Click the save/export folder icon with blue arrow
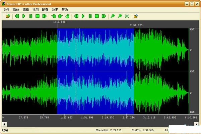This screenshot has height=134, width=201. (136, 16)
